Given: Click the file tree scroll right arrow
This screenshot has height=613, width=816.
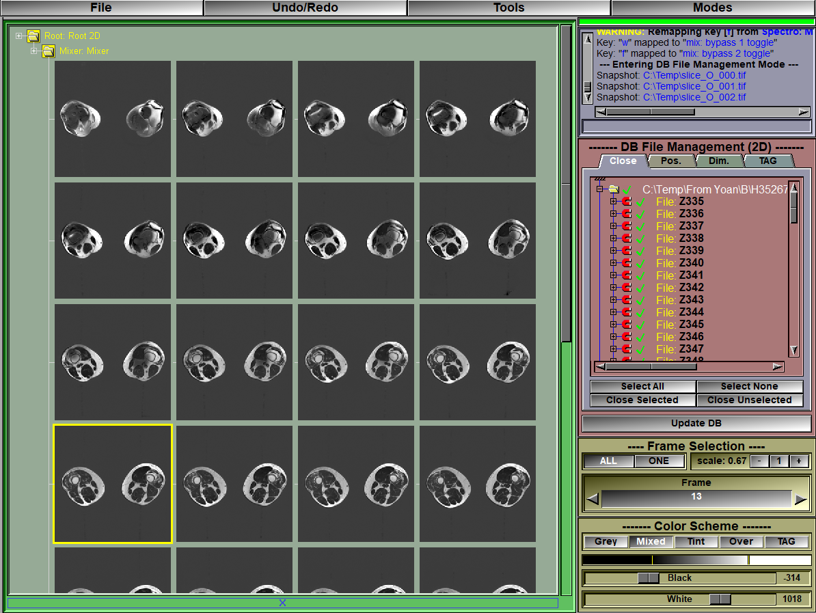Looking at the screenshot, I should point(778,367).
